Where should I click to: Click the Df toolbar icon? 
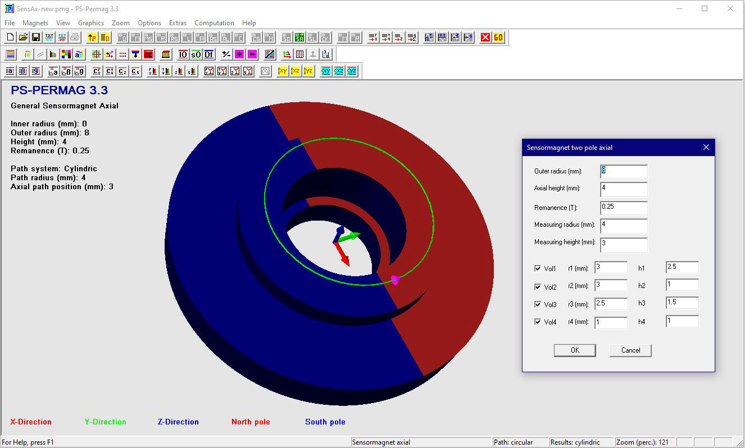click(x=208, y=54)
